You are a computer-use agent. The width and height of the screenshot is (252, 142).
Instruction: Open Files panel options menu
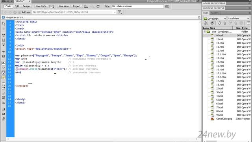[249, 13]
